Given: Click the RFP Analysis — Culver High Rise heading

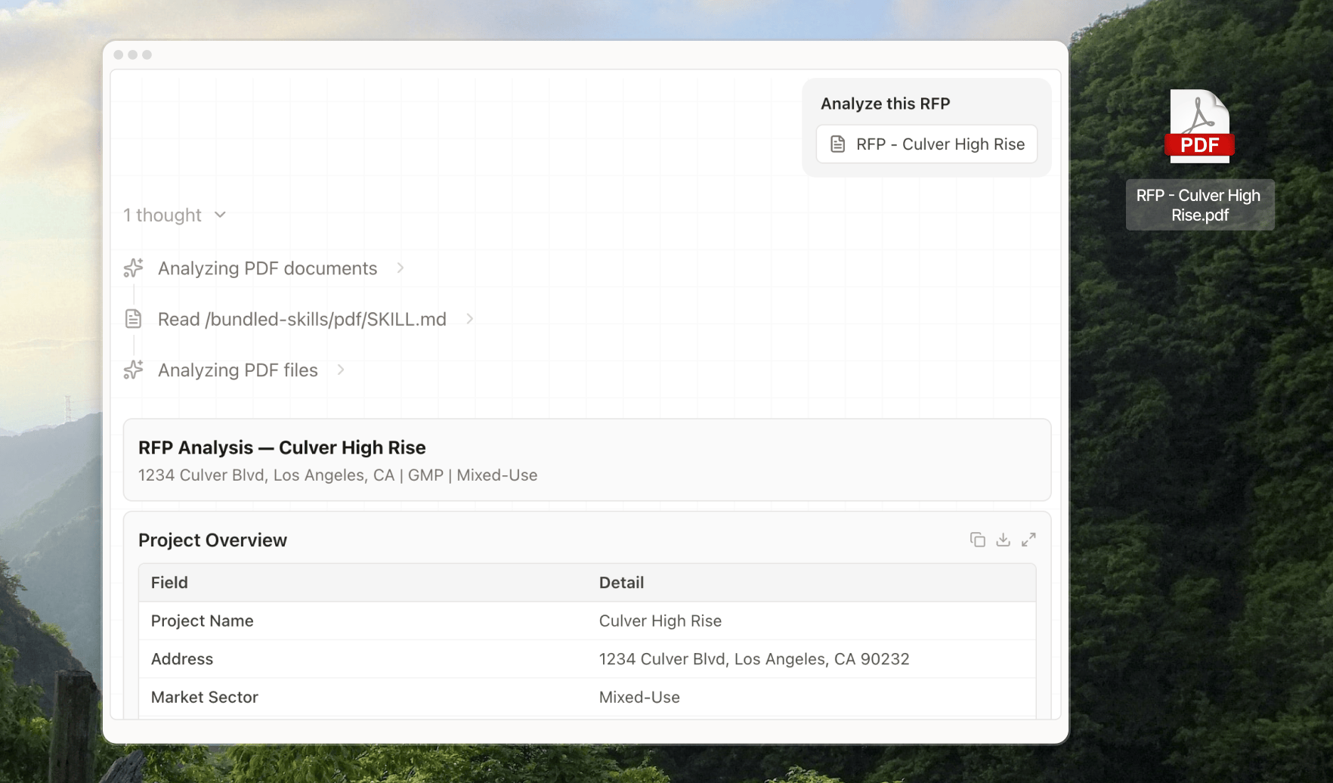Looking at the screenshot, I should point(282,447).
